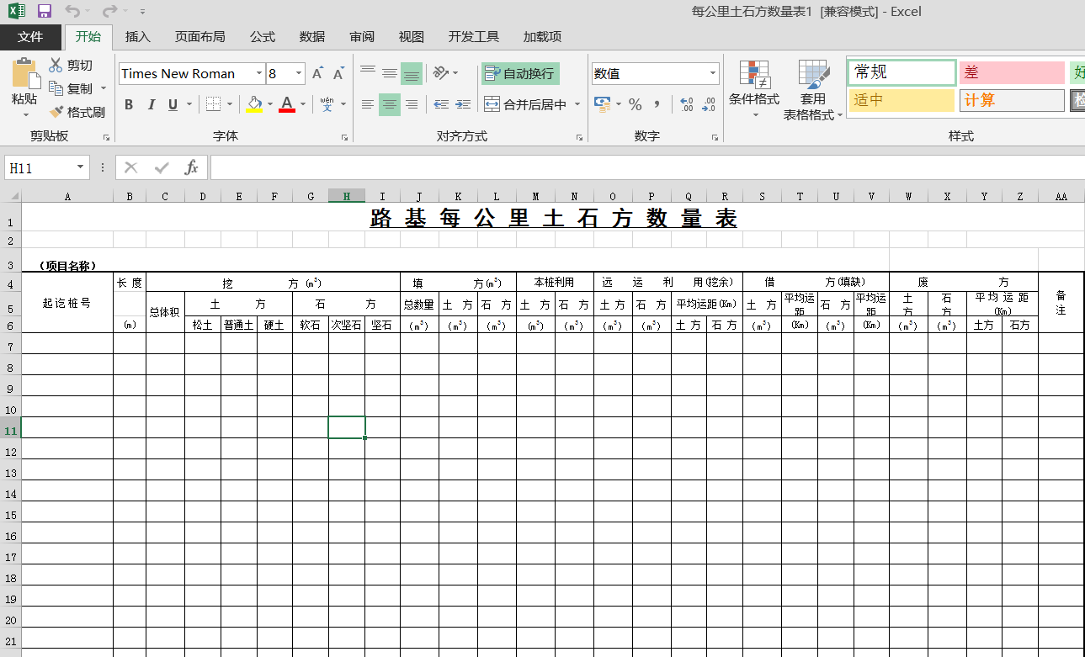1085x657 pixels.
Task: Click increase decimal places icon
Action: 686,104
